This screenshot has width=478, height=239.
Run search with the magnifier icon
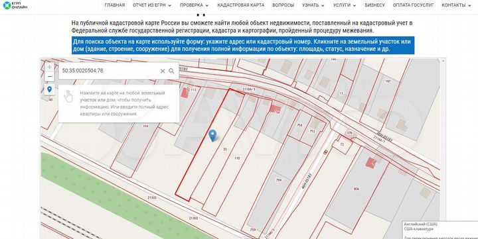pos(172,71)
